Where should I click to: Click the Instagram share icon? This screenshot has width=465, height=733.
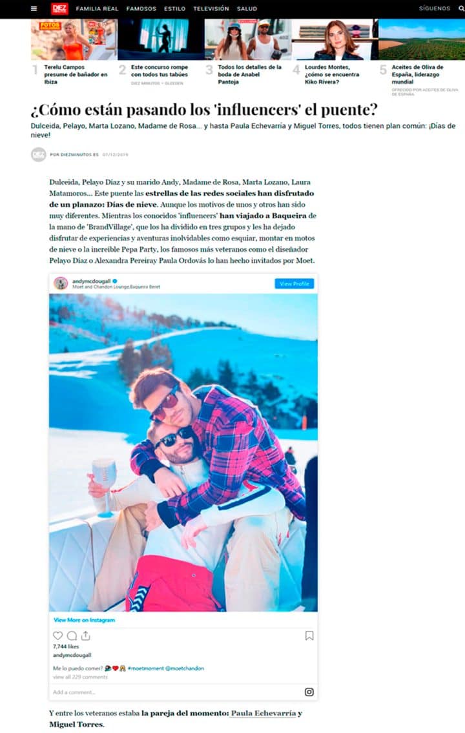[85, 635]
